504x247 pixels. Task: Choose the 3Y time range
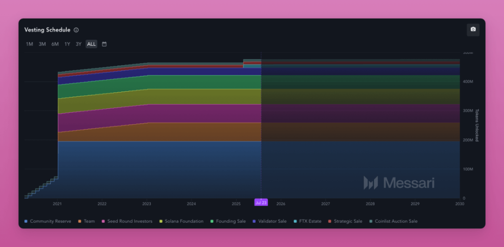78,44
